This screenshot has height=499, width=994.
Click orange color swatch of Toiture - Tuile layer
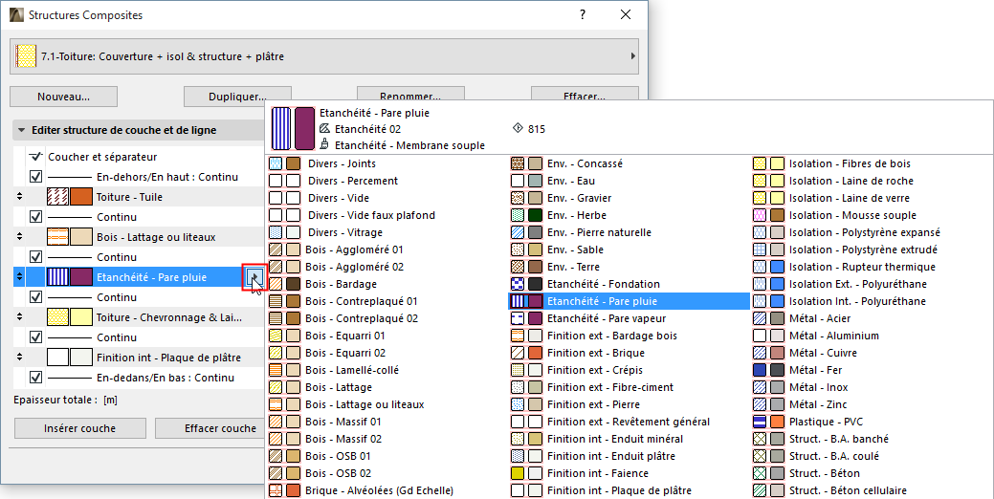[x=81, y=197]
